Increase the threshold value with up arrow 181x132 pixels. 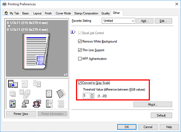pyautogui.click(x=92, y=95)
